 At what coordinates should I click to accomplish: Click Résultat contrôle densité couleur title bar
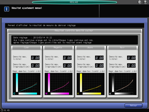(x=75, y=31)
